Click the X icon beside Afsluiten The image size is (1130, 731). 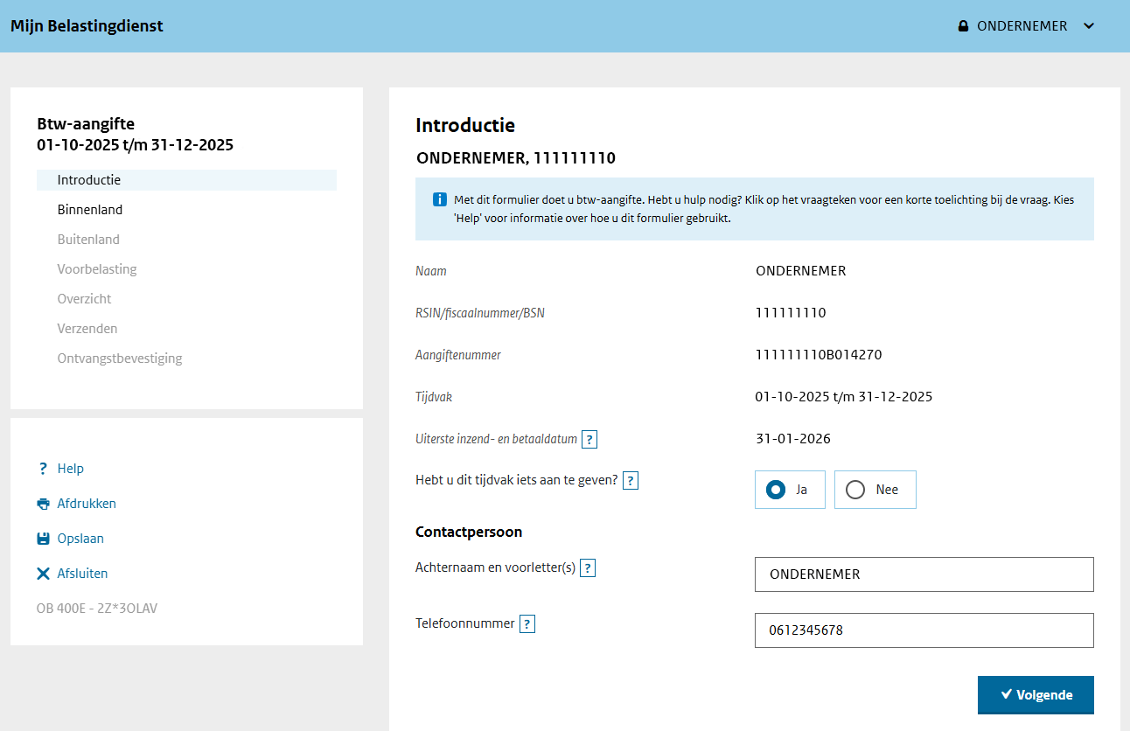click(43, 573)
